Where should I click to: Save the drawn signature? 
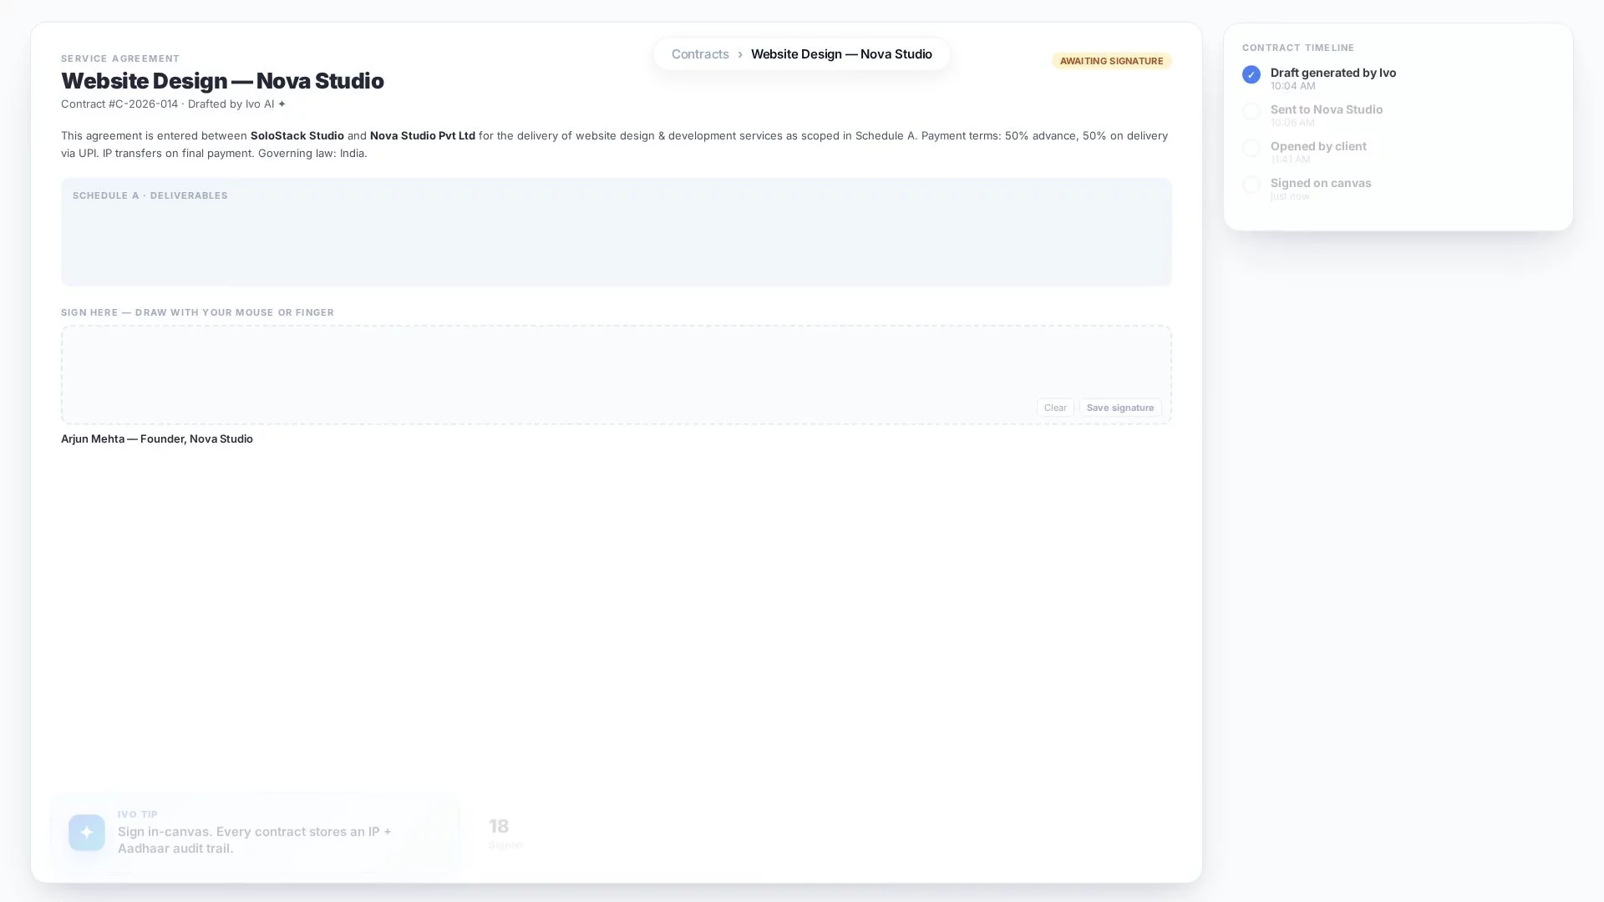click(1119, 408)
